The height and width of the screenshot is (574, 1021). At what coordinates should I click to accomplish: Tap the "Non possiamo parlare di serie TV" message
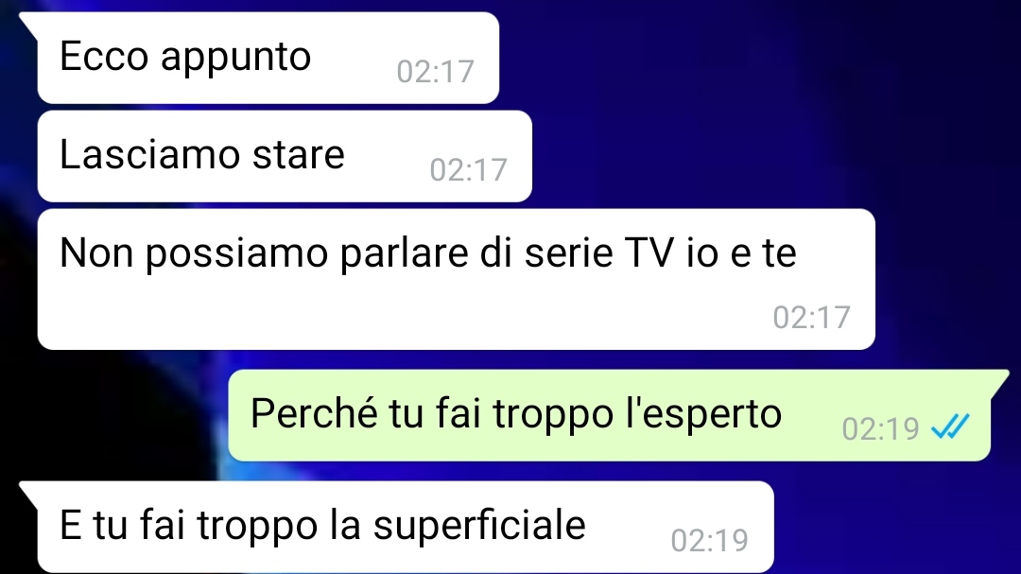pyautogui.click(x=456, y=279)
